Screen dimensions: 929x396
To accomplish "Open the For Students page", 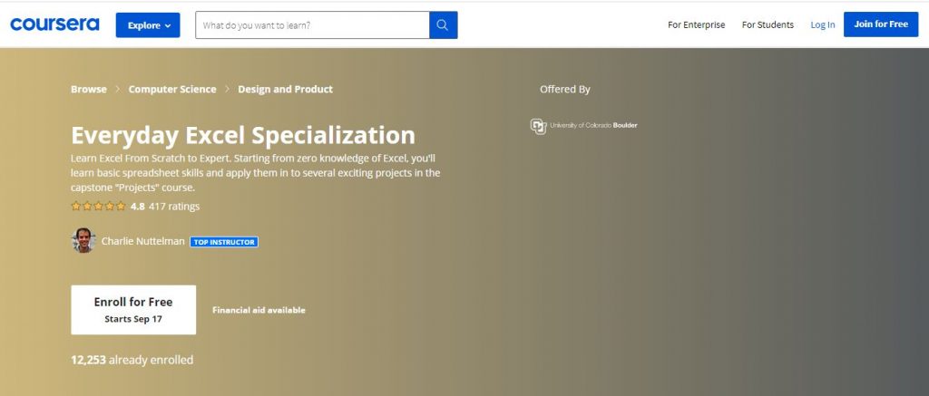I will (x=768, y=25).
